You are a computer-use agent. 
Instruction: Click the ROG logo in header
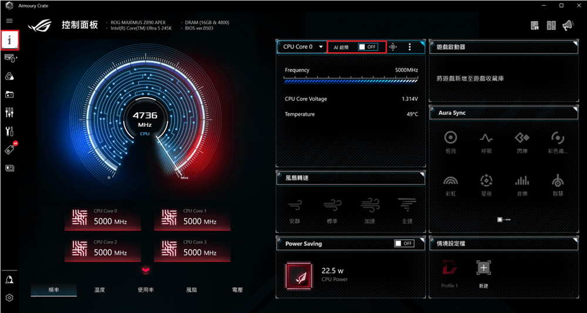41,25
